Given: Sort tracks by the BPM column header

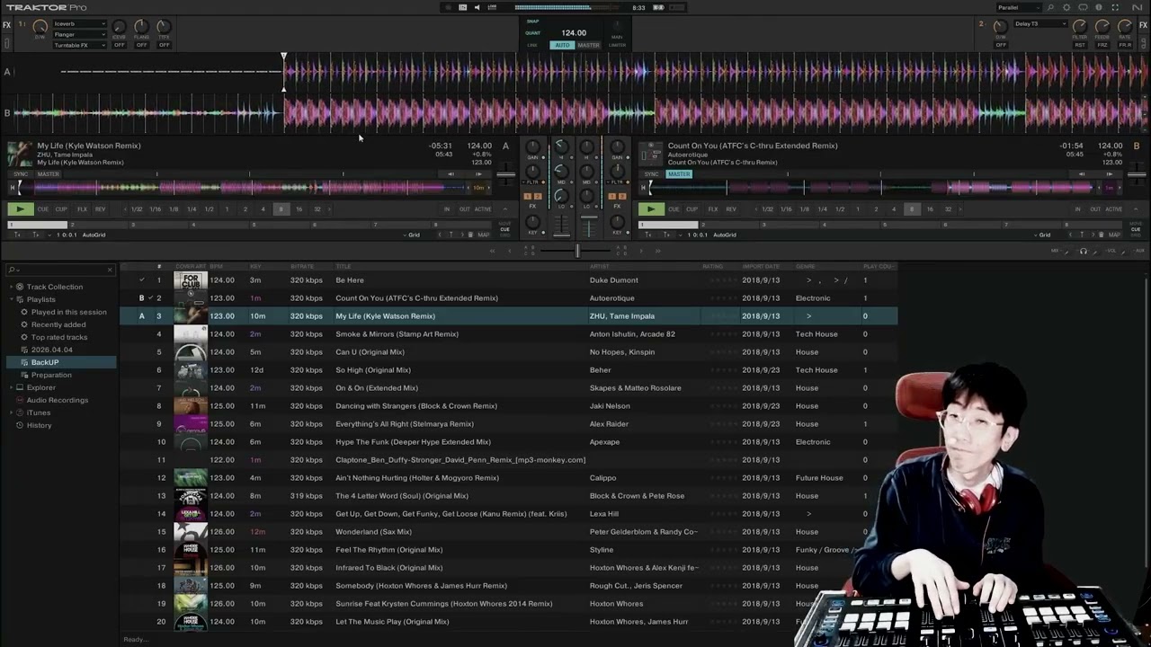Looking at the screenshot, I should [216, 266].
